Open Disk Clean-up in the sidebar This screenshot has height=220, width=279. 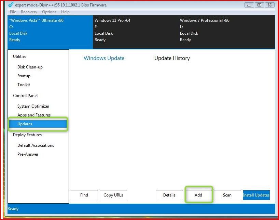point(30,67)
